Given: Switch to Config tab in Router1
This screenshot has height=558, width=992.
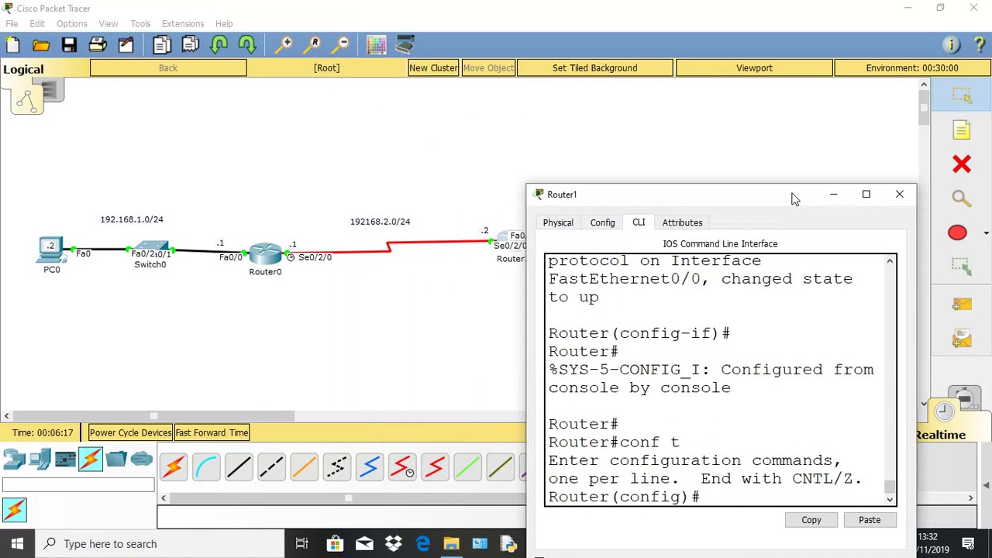Looking at the screenshot, I should tap(602, 222).
